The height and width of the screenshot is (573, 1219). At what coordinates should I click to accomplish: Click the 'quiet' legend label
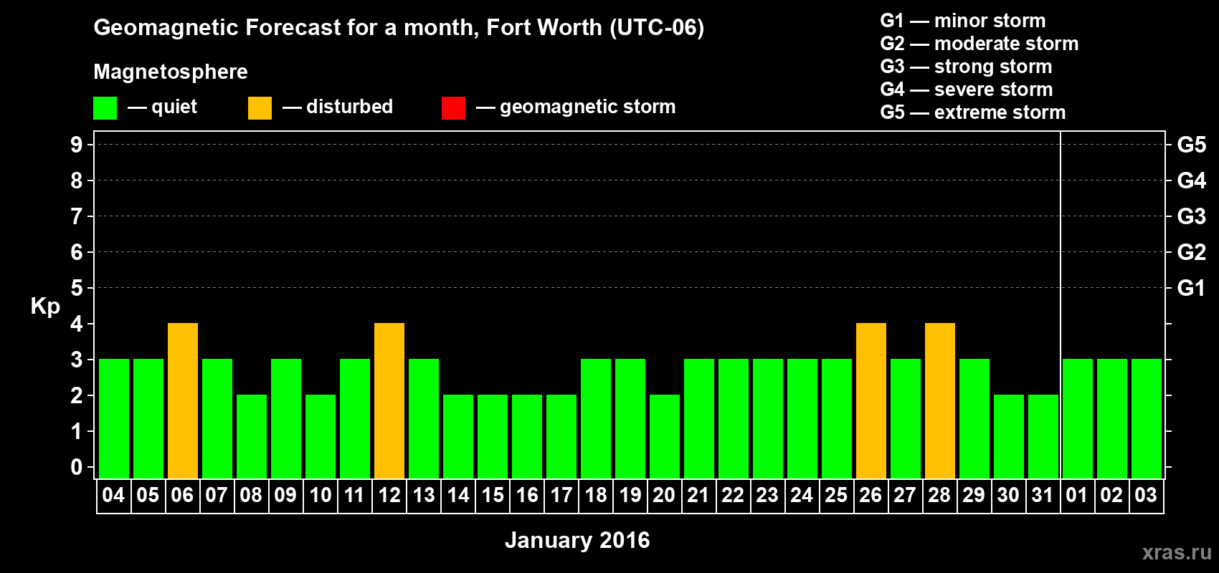pyautogui.click(x=174, y=107)
